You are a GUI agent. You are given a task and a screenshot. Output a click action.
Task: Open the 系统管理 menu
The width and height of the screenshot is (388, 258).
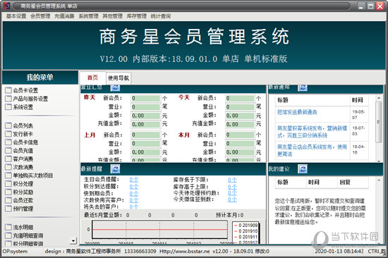pos(89,16)
